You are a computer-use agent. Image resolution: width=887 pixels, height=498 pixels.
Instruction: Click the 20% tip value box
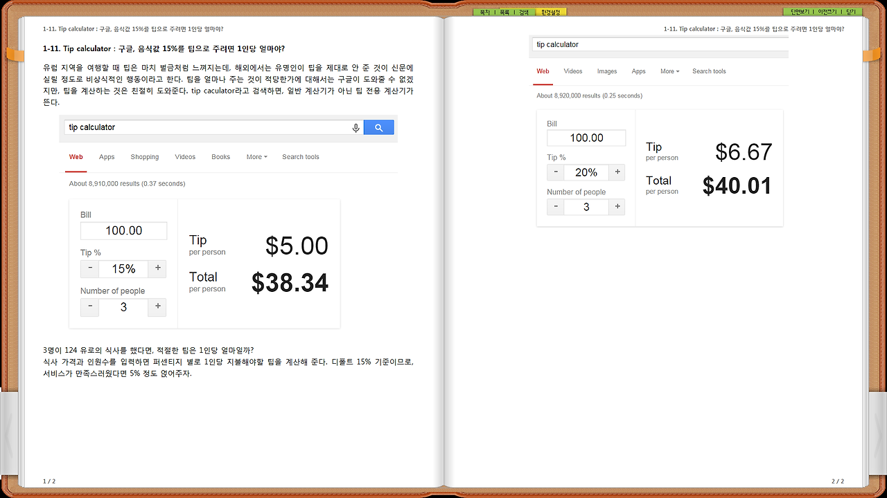pyautogui.click(x=586, y=172)
